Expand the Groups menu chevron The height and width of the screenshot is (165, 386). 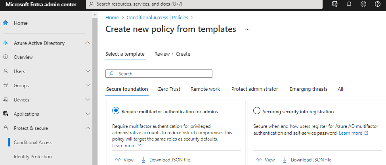tap(88, 86)
